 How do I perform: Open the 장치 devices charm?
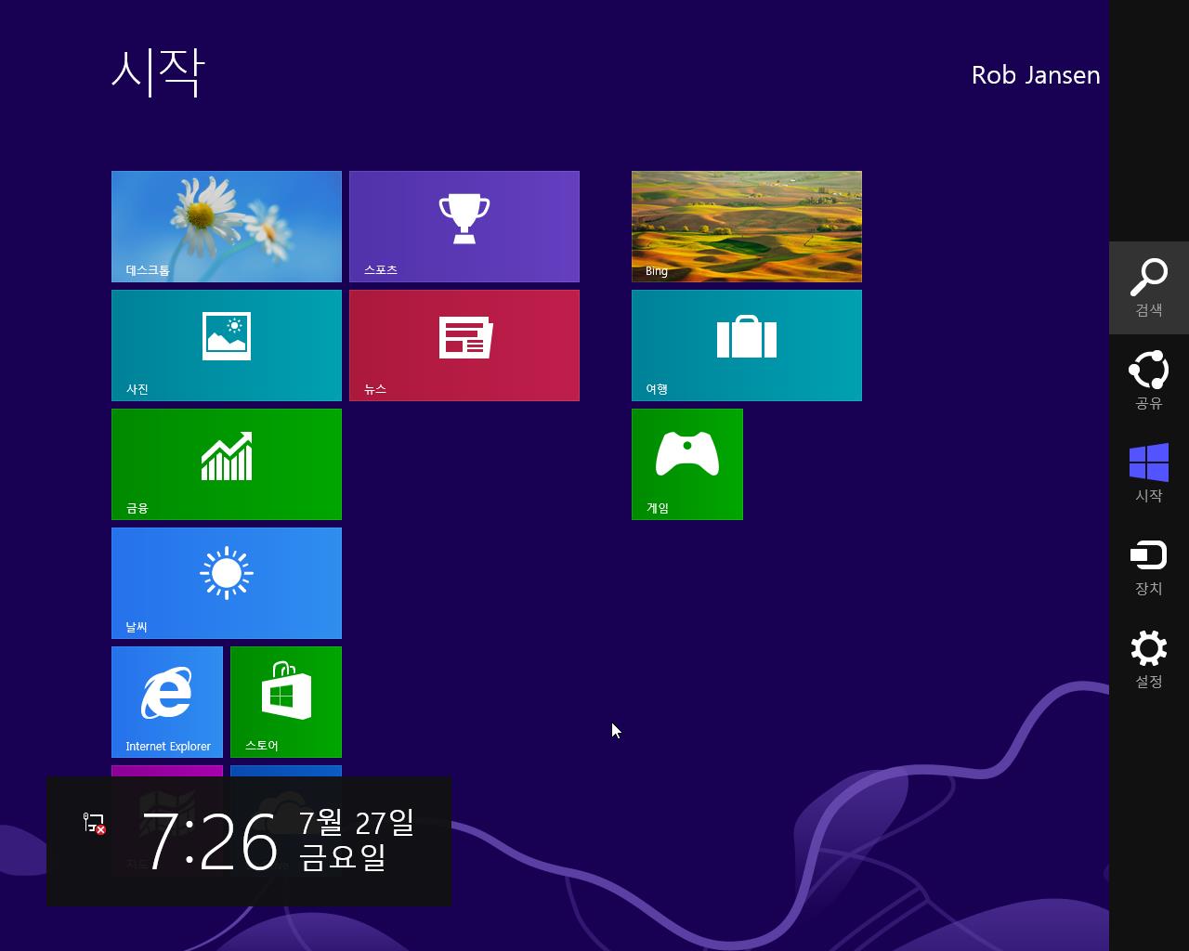coord(1149,567)
